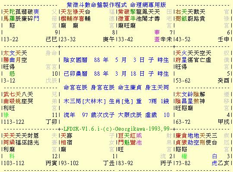Viewport: 233px width, 172px height.
Task: Click the 甲戌 palace label
Action: (224, 122)
